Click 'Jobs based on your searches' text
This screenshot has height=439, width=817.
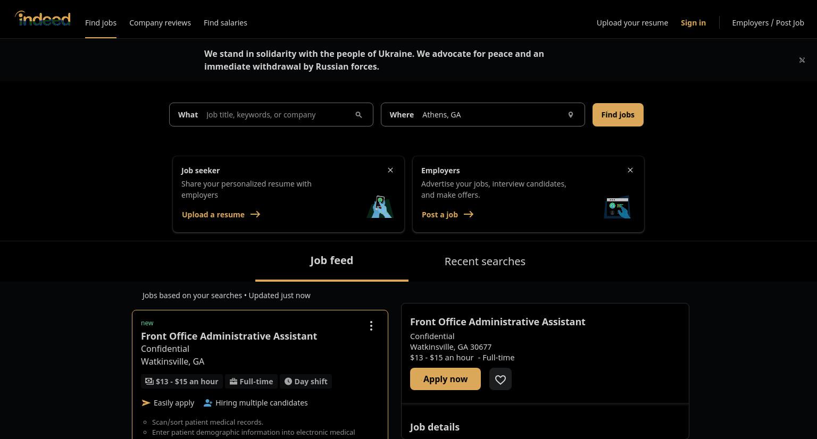[x=192, y=296]
